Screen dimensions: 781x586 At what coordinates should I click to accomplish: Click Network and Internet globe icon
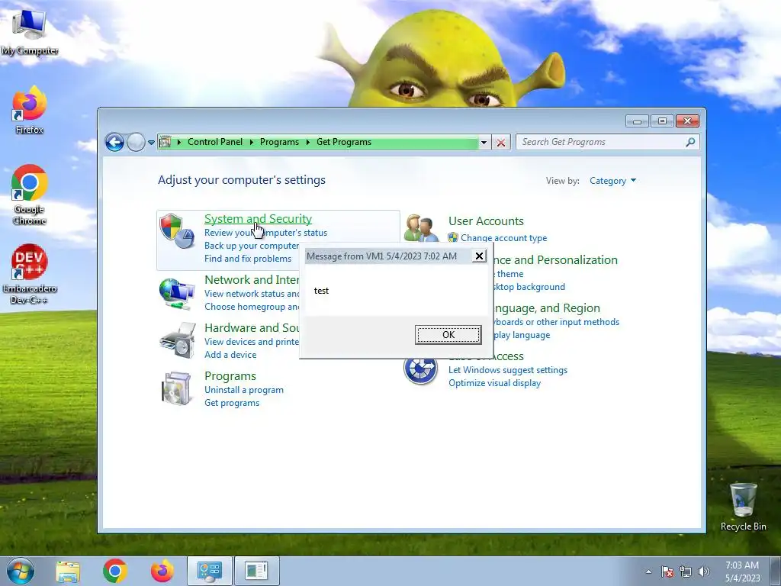tap(177, 294)
